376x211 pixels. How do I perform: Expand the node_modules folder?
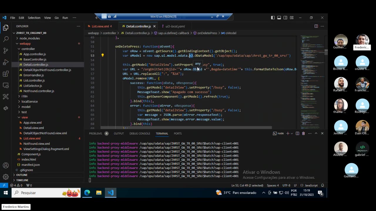click(48, 38)
